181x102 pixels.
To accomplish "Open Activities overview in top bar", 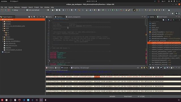I will (x=4, y=1).
